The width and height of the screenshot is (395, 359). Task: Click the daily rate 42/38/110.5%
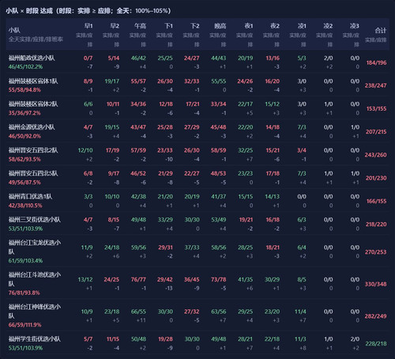[x=25, y=206]
